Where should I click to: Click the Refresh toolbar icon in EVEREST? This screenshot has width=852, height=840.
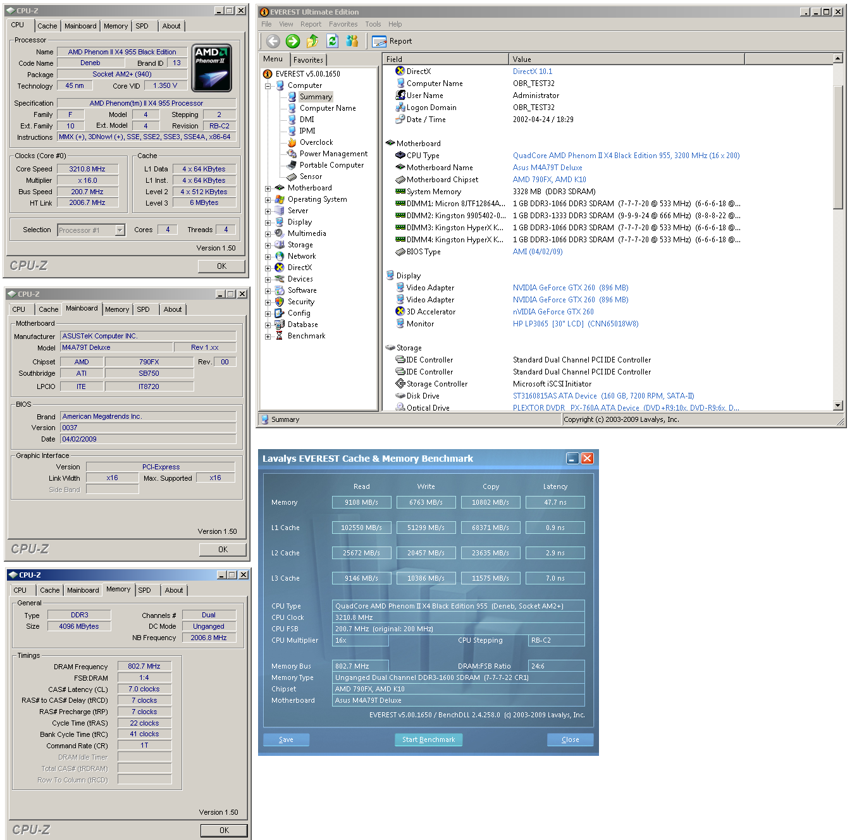(x=333, y=41)
